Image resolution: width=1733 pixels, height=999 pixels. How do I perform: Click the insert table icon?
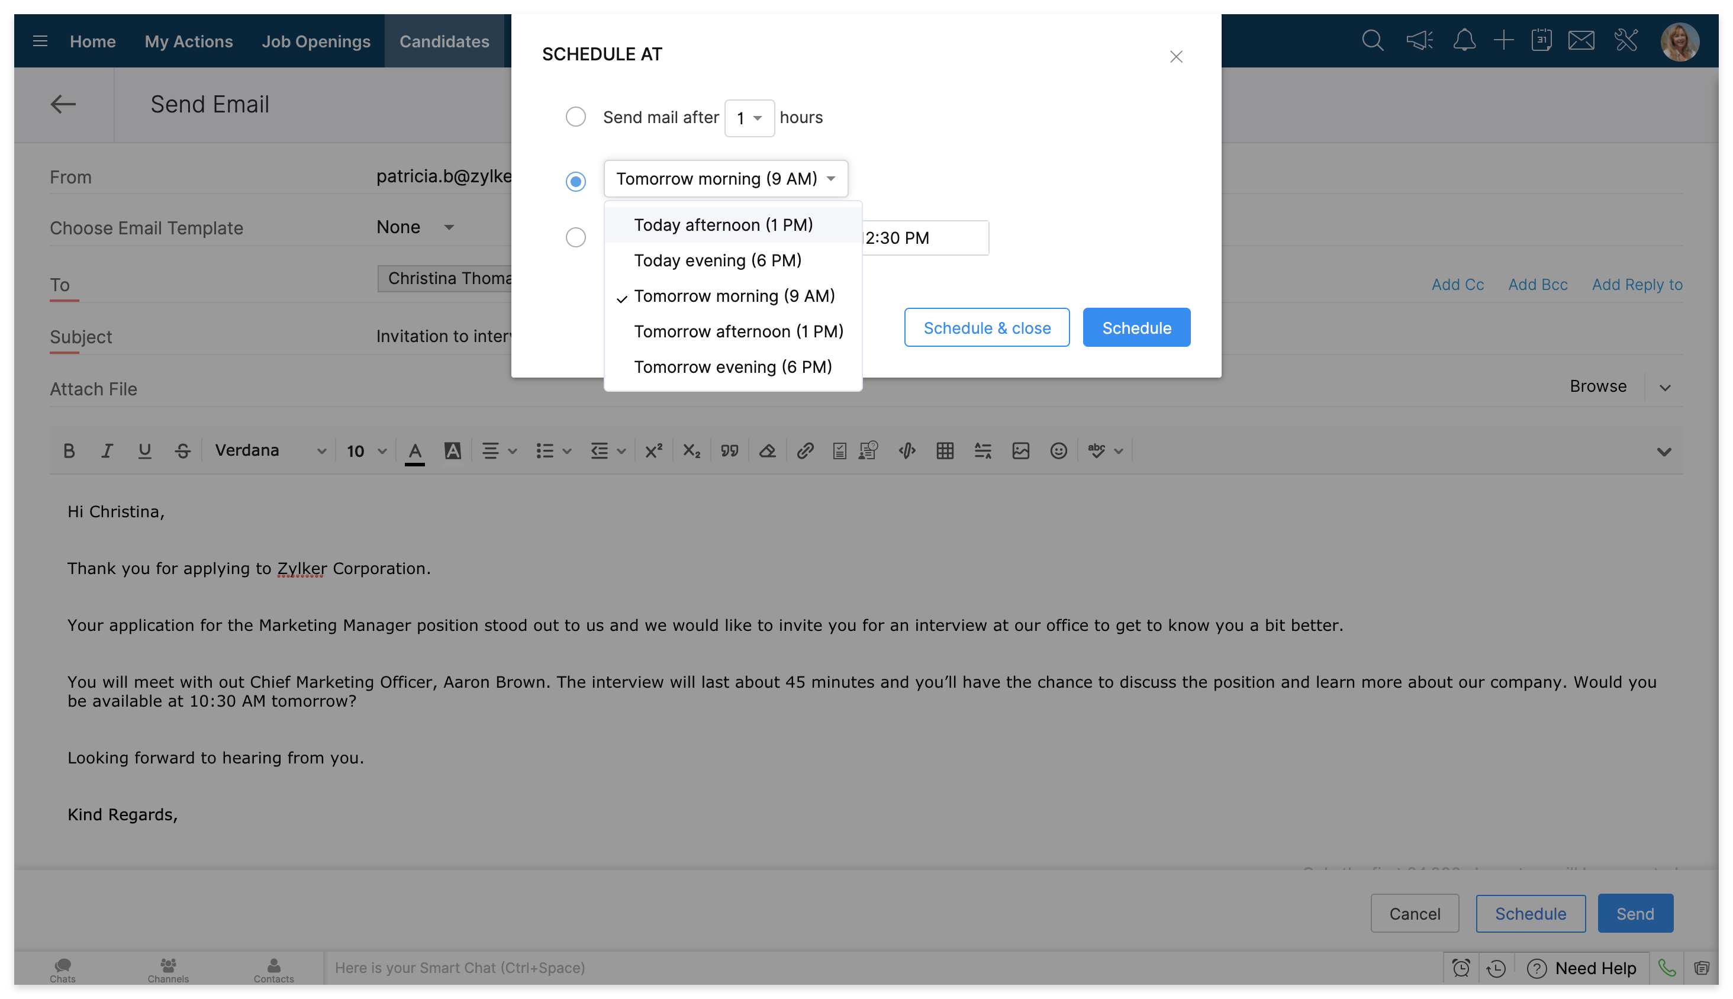pos(945,451)
